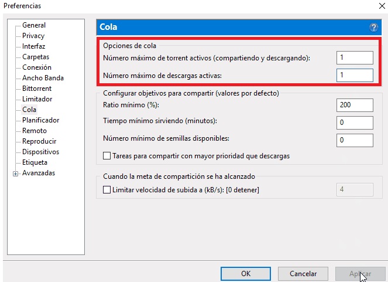
Task: Enable Tareas para compartir con mayor prioridad
Action: pos(107,156)
